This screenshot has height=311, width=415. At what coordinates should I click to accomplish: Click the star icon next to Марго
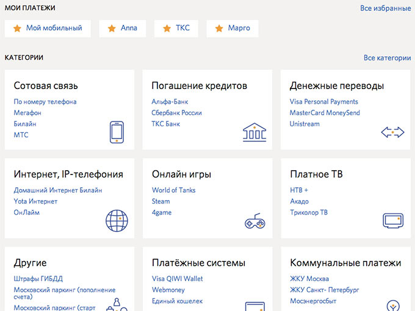tap(219, 28)
